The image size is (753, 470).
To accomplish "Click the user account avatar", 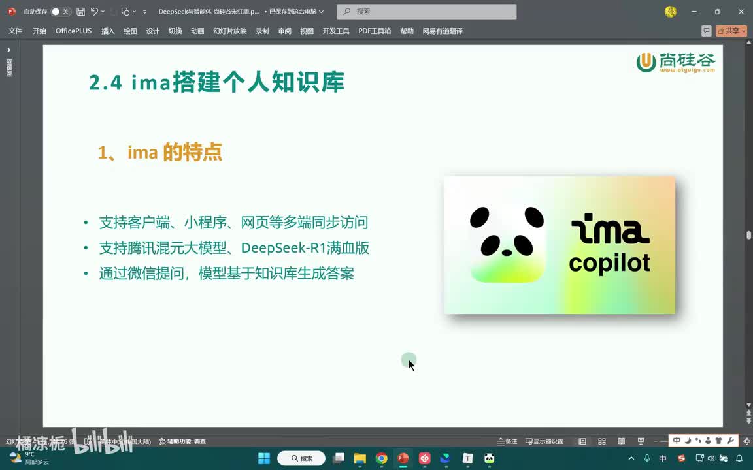I will click(671, 12).
